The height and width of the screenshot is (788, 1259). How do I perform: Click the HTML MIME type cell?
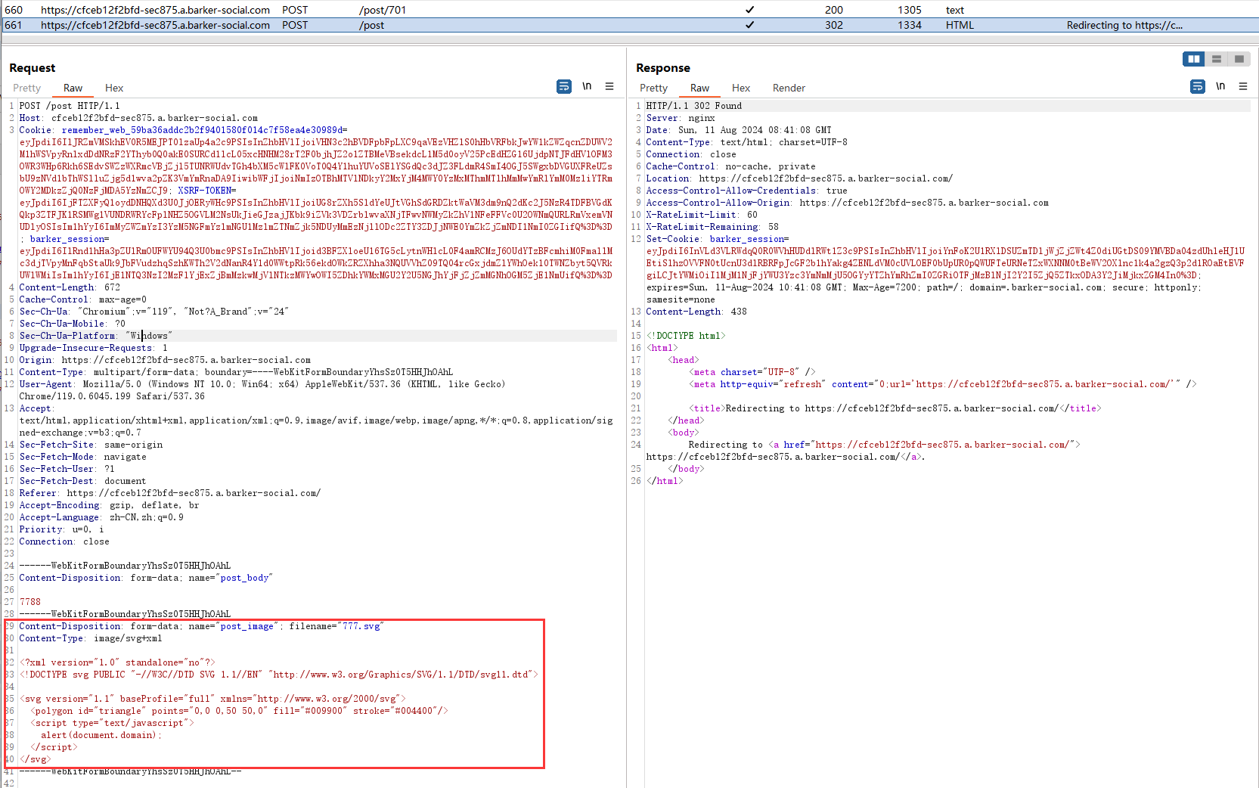(x=960, y=25)
